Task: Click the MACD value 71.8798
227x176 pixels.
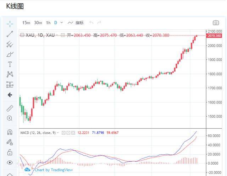Action: pos(98,133)
